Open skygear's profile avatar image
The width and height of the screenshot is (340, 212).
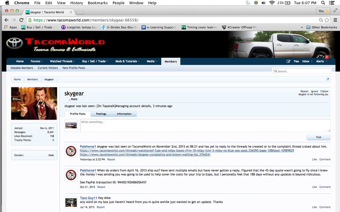point(34,103)
